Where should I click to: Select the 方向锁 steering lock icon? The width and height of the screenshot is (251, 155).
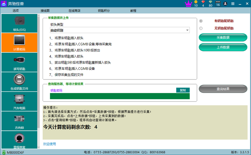click(x=19, y=121)
